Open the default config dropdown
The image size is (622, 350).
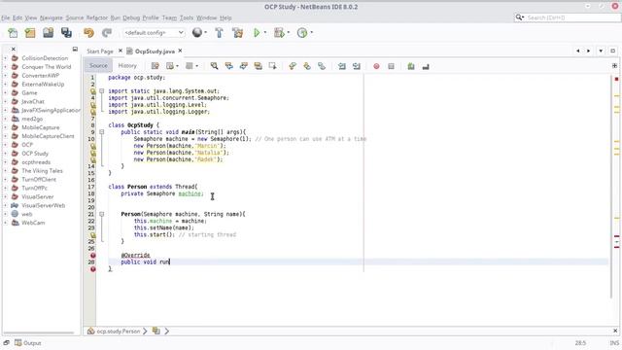154,33
